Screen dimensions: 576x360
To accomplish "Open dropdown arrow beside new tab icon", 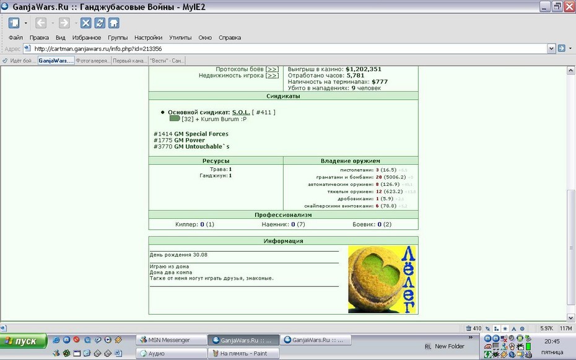I will (26, 23).
